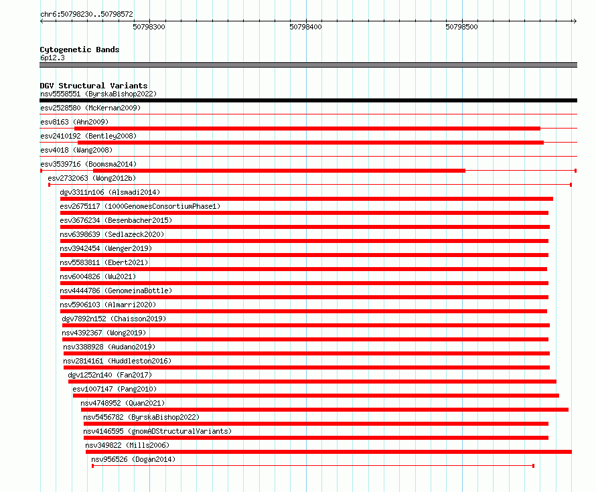Click the DGV Structural Variants track title
The image size is (596, 492).
pyautogui.click(x=94, y=86)
